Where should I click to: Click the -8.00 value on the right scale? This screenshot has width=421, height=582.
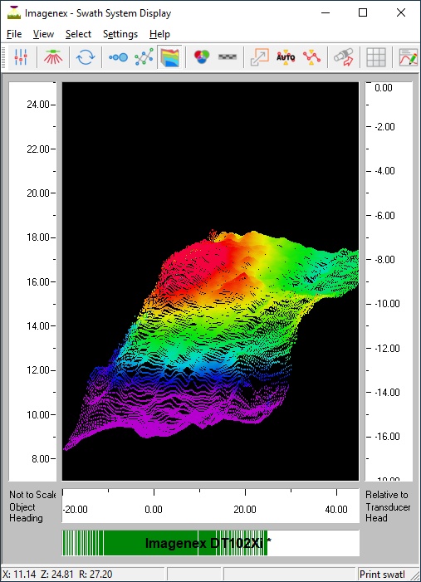coord(385,260)
